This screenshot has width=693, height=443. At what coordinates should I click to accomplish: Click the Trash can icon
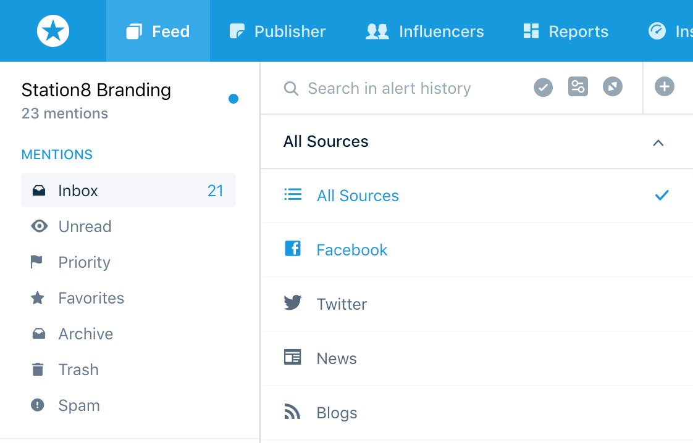tap(39, 370)
